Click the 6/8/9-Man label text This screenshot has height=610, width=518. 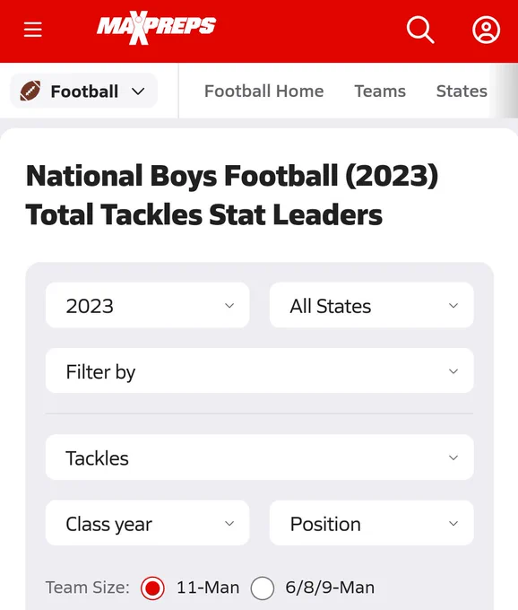(330, 588)
